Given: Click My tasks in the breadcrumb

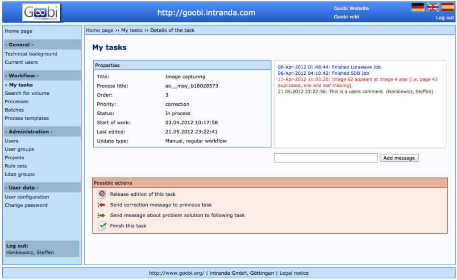Looking at the screenshot, I should (132, 30).
